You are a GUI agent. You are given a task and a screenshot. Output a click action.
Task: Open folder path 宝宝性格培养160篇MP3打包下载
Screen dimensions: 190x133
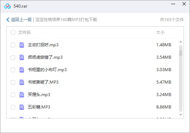coord(66,20)
